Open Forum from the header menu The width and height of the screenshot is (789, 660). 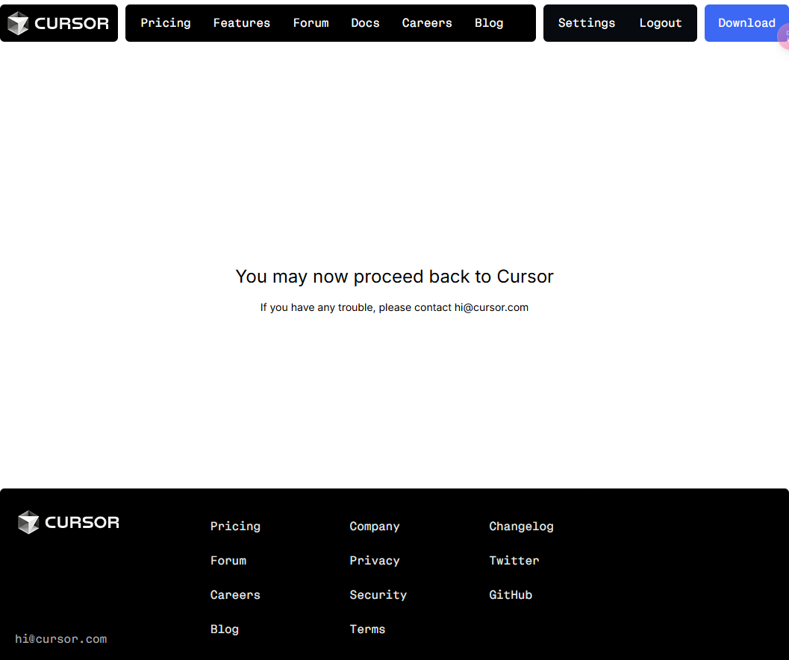click(x=311, y=23)
